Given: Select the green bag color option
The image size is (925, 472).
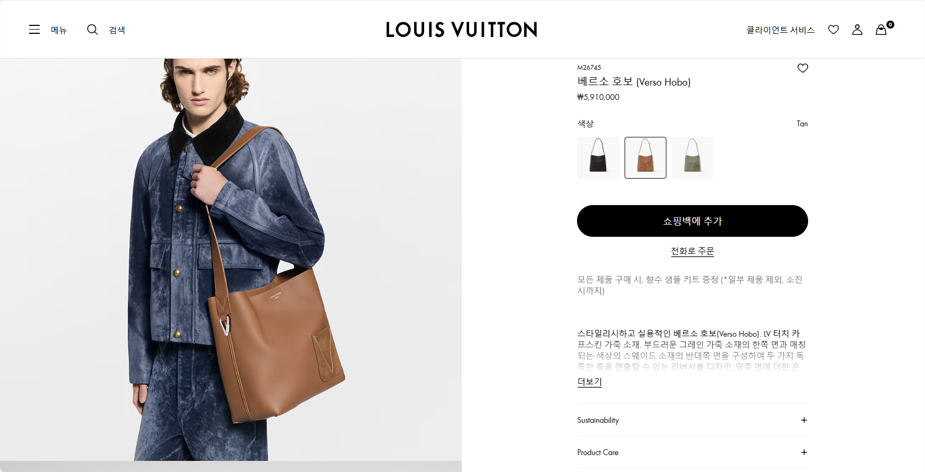Looking at the screenshot, I should (692, 158).
